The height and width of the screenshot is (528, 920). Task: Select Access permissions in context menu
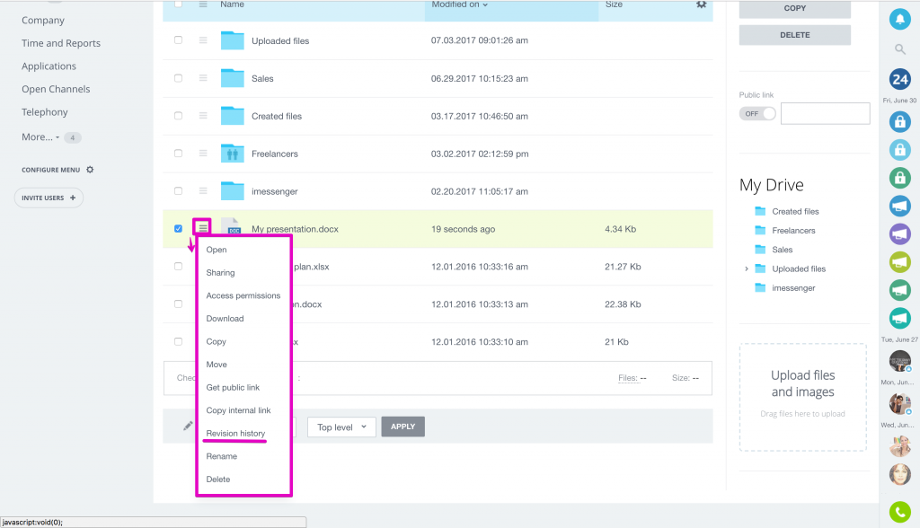tap(243, 295)
